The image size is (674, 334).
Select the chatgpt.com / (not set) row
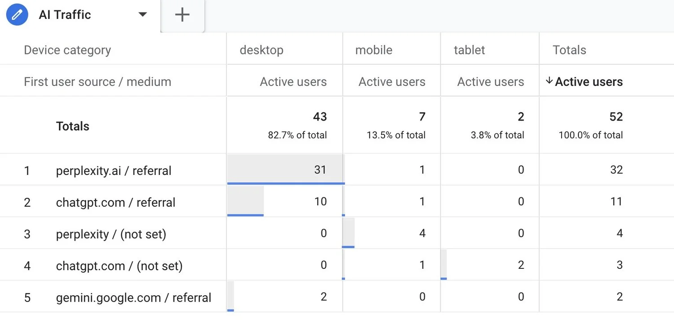(119, 265)
